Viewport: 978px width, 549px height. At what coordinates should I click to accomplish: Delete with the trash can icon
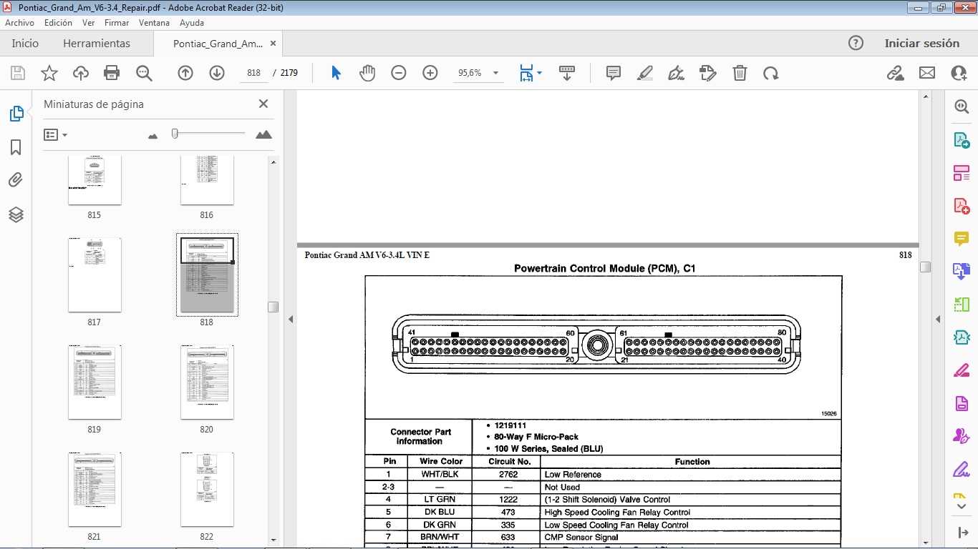pyautogui.click(x=740, y=73)
